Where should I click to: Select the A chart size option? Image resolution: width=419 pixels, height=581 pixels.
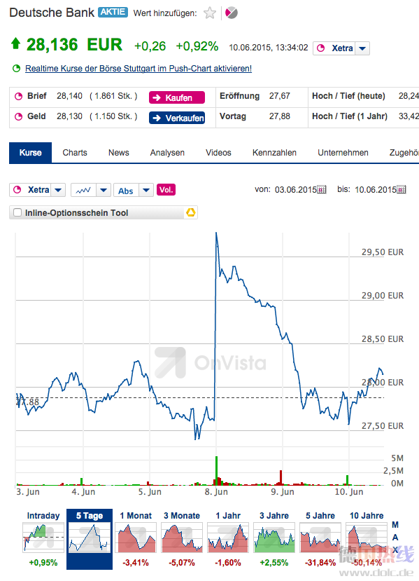point(395,538)
